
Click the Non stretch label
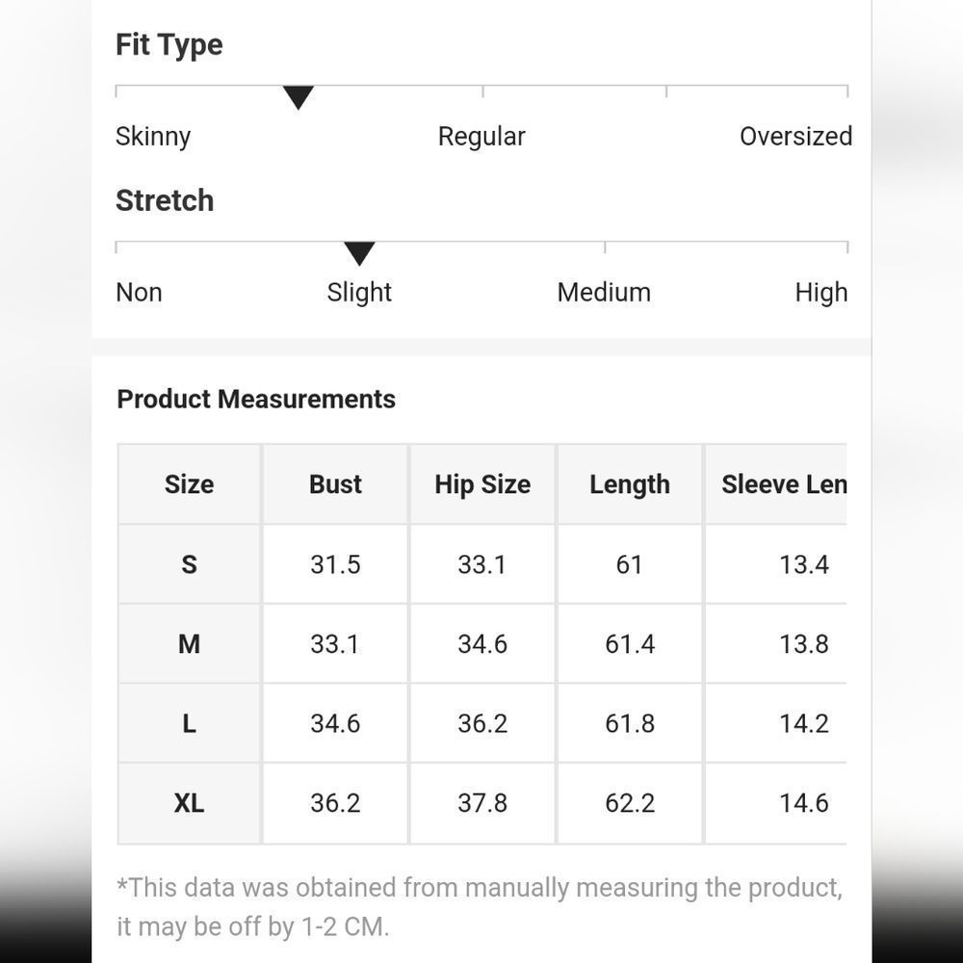(139, 293)
